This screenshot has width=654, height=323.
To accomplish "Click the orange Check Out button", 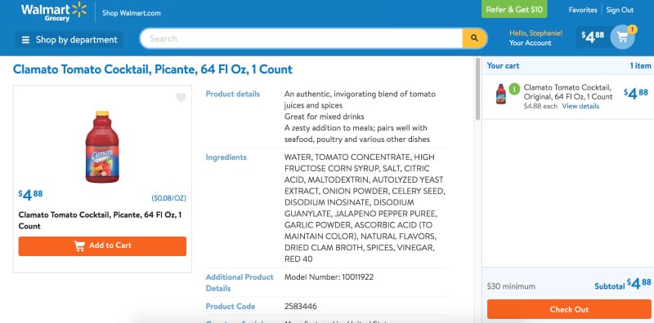I will click(569, 309).
